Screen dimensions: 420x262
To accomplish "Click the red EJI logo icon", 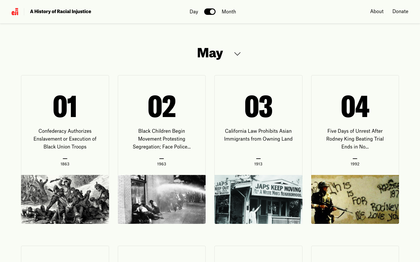I will (15, 12).
